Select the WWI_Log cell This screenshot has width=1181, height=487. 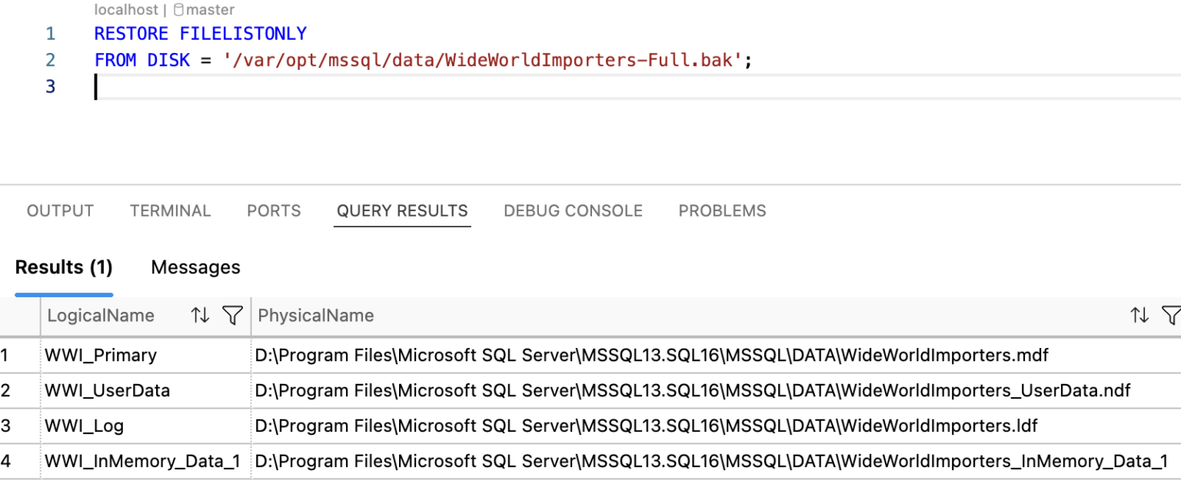pos(146,426)
